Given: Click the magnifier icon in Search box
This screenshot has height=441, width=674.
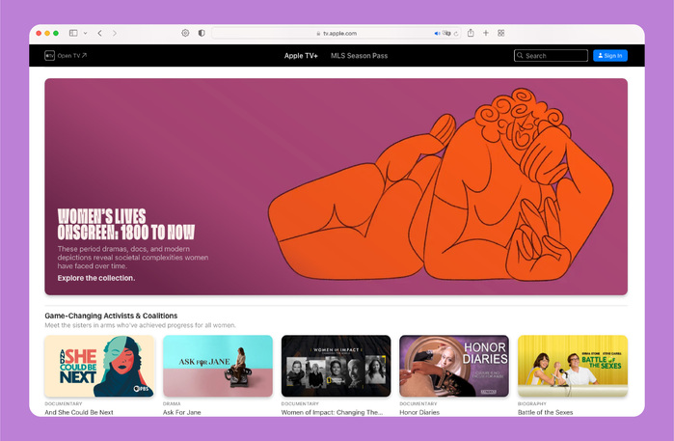Looking at the screenshot, I should pos(520,56).
